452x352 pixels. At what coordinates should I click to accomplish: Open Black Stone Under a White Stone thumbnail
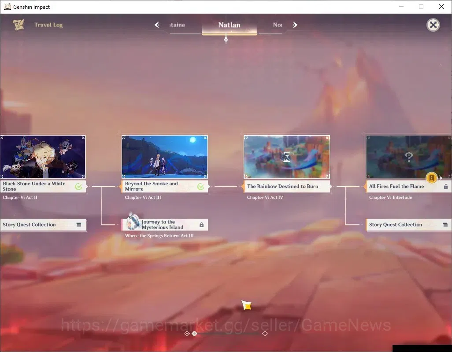(43, 157)
